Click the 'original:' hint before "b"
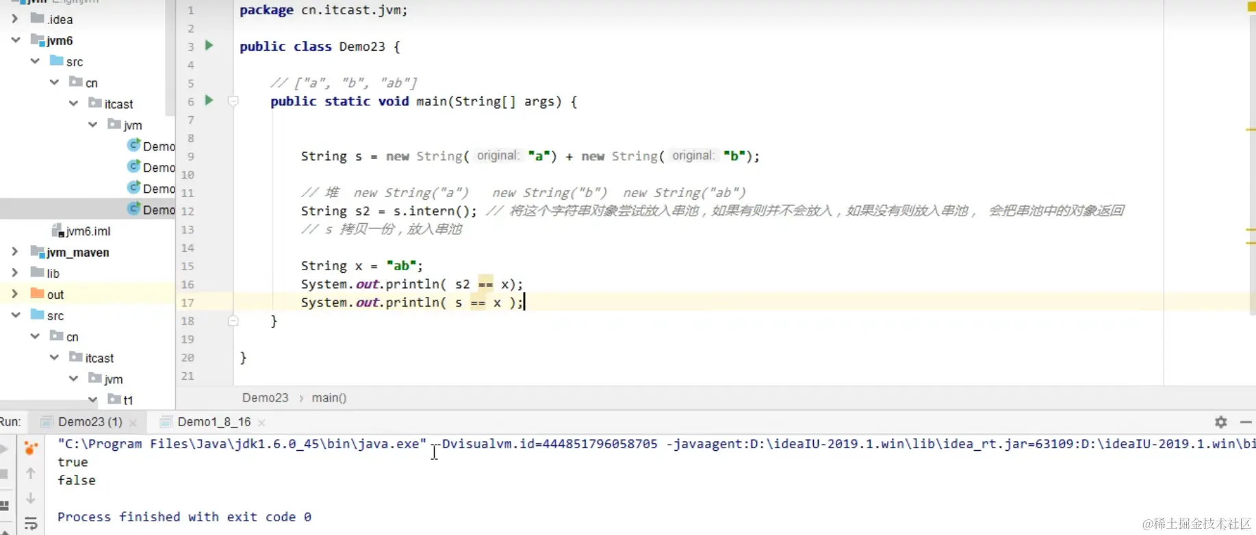1256x535 pixels. tap(693, 155)
